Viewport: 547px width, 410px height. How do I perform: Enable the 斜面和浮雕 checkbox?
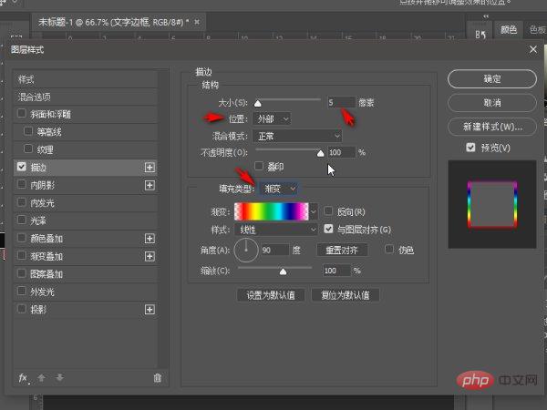22,113
